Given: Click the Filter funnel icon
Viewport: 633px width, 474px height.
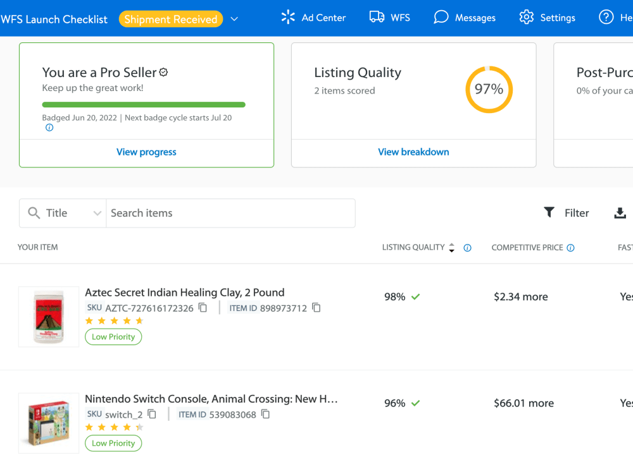Looking at the screenshot, I should coord(549,212).
